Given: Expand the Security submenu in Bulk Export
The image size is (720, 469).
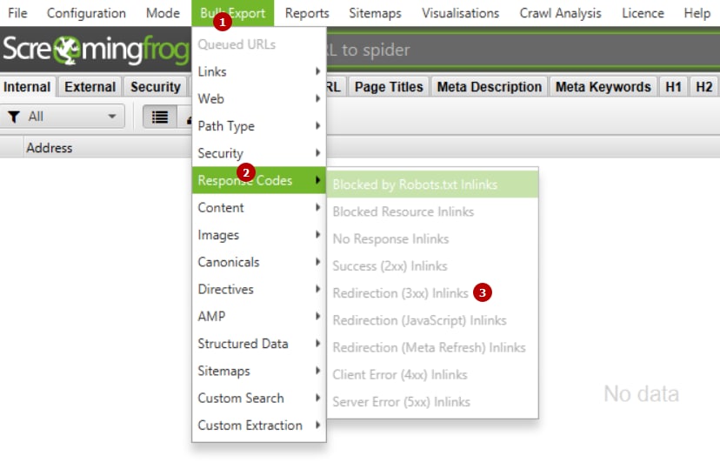Looking at the screenshot, I should coord(259,153).
